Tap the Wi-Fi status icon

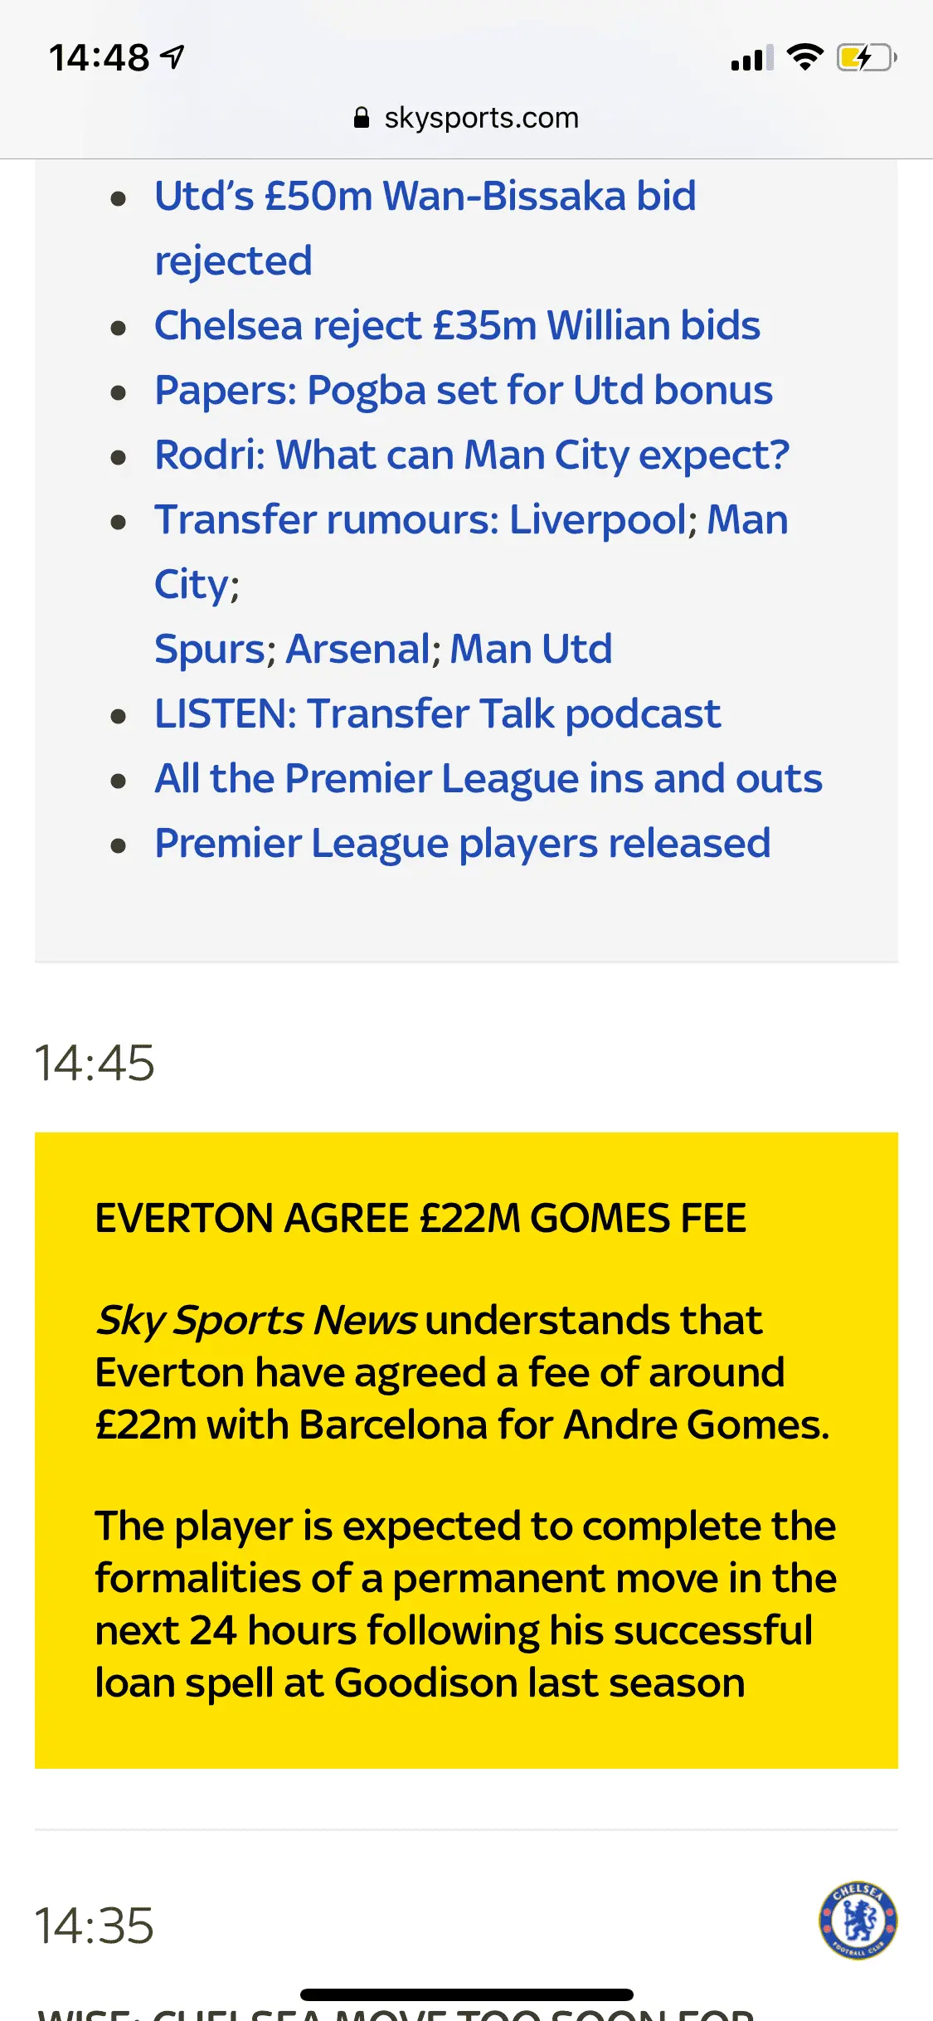pos(804,57)
